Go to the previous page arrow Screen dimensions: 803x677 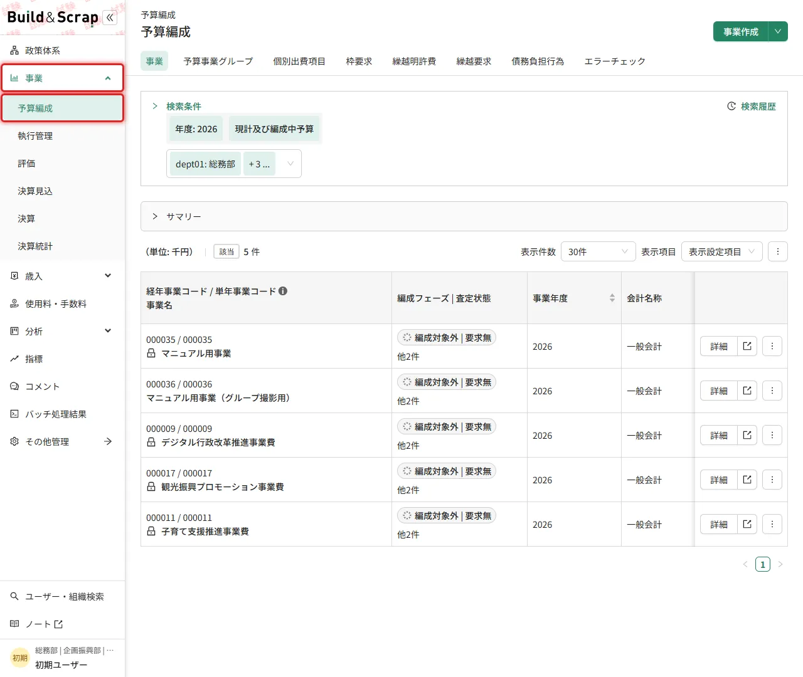click(745, 565)
